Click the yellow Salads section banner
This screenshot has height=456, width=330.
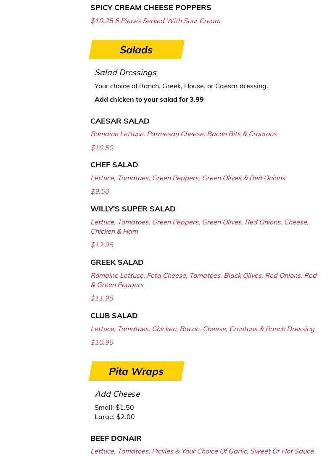coord(136,50)
